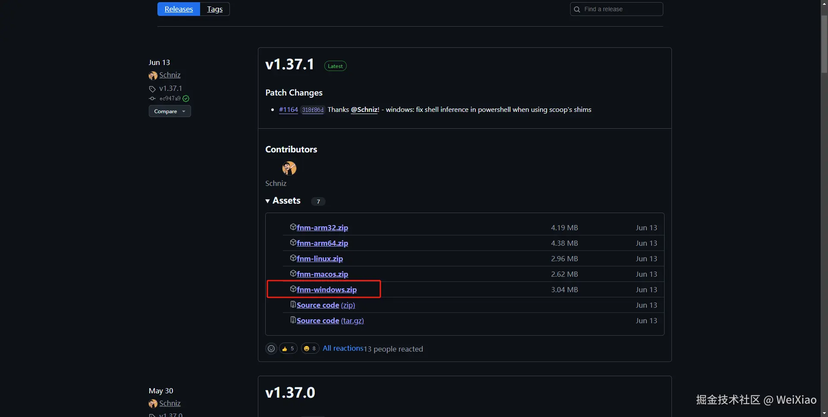This screenshot has width=828, height=417.
Task: Click the Schniz contributor avatar
Action: click(289, 168)
